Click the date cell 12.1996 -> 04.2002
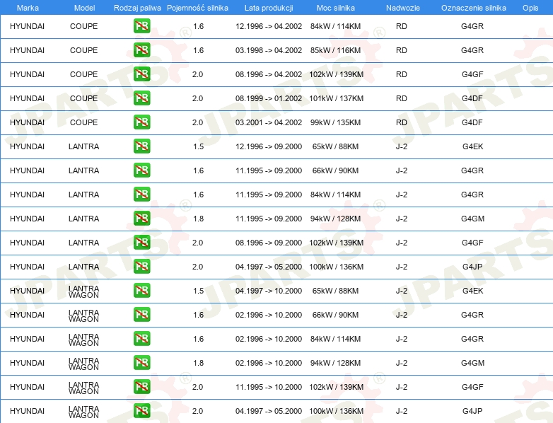553x423 pixels. [269, 26]
